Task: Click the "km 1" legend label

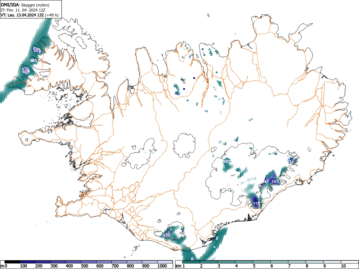Action: (x=180, y=266)
